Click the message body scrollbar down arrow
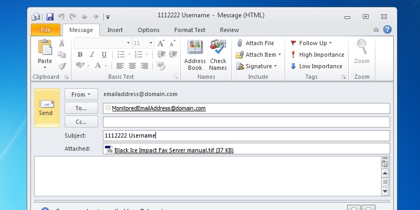The height and width of the screenshot is (210, 420). [x=385, y=191]
